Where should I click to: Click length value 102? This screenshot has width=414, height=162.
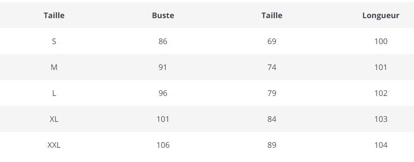(381, 93)
